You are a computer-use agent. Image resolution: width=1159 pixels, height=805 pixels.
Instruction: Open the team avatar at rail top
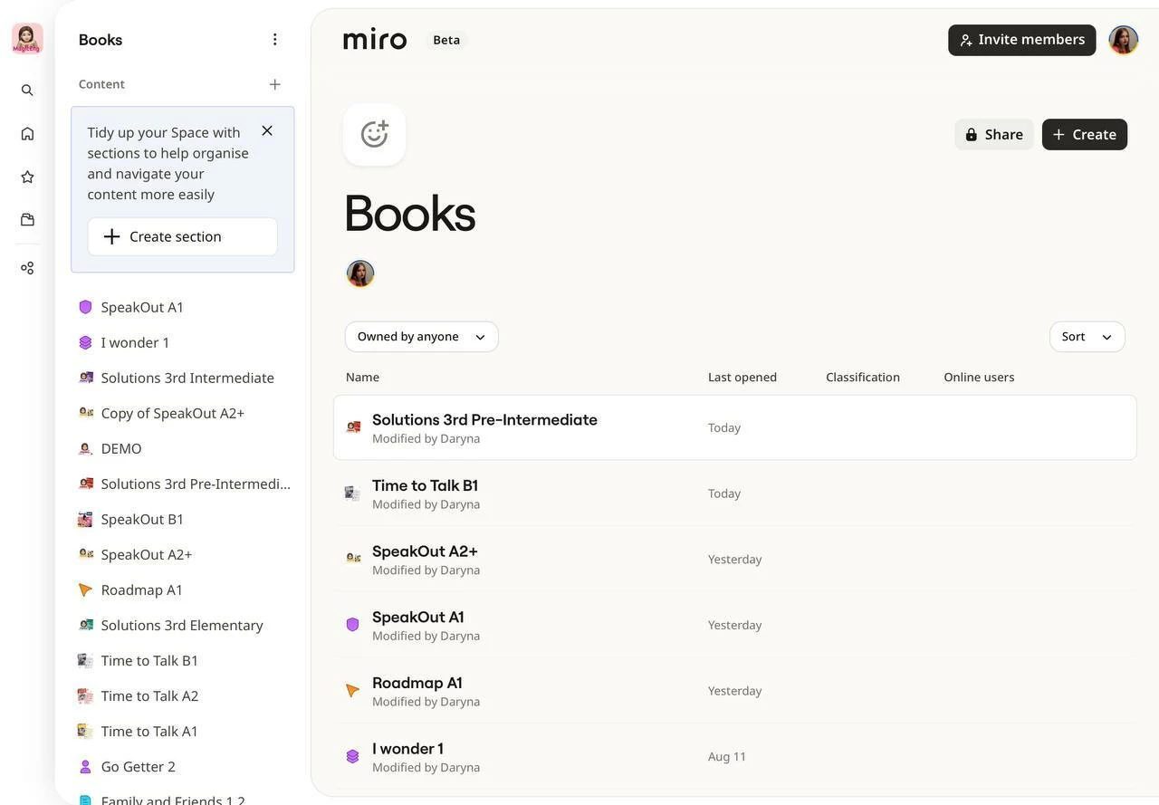27,39
